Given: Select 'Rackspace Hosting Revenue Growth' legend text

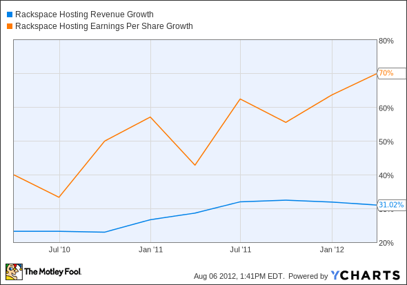Looking at the screenshot, I should coord(84,14).
